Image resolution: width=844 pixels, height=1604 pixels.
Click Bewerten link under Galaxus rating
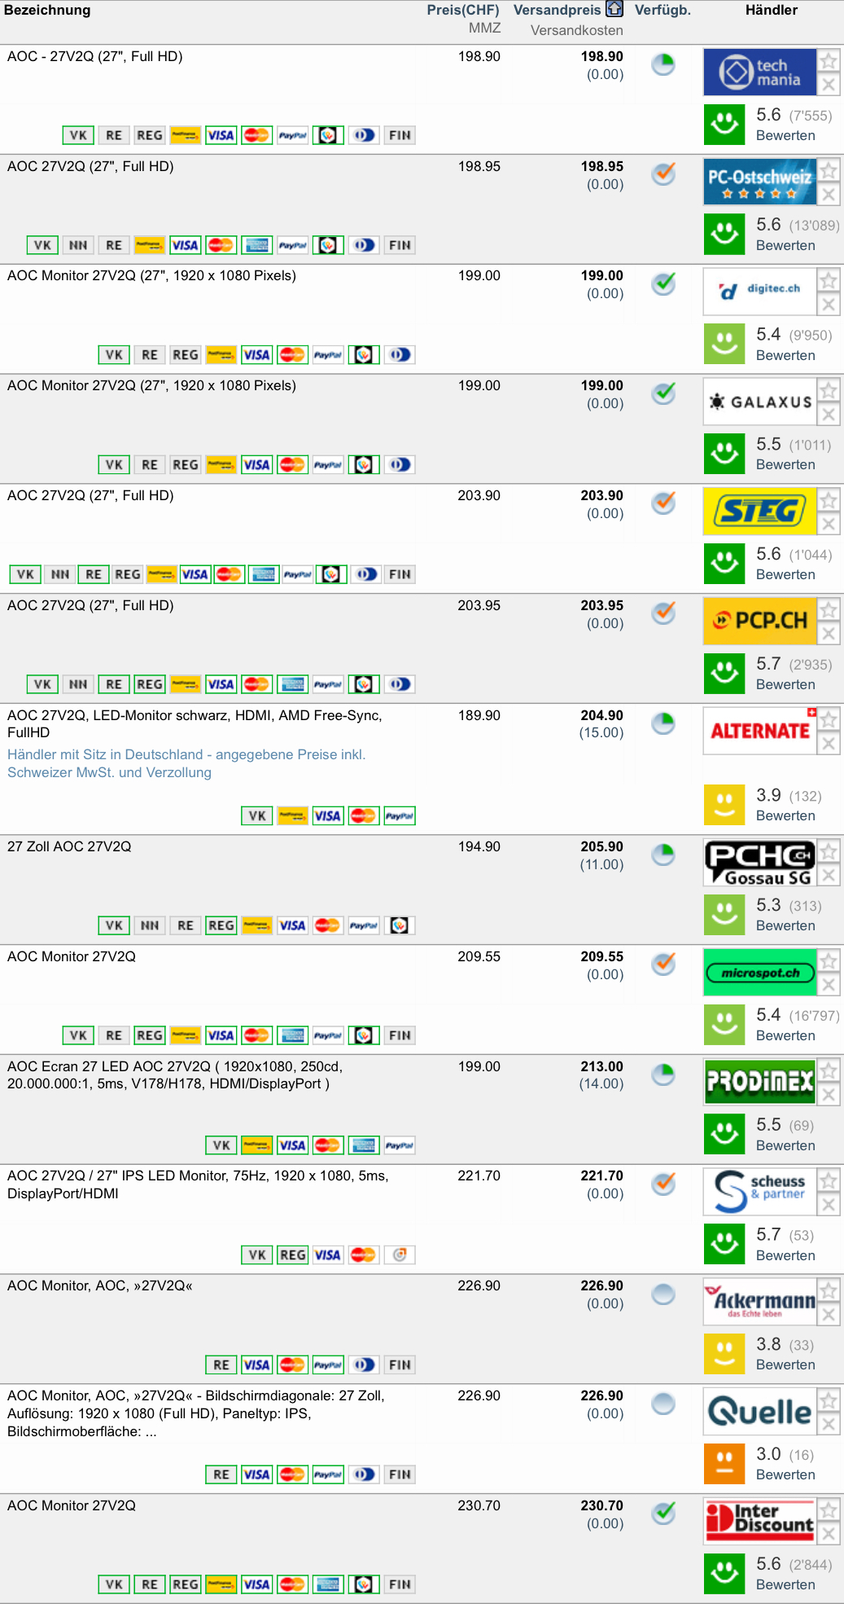click(785, 464)
